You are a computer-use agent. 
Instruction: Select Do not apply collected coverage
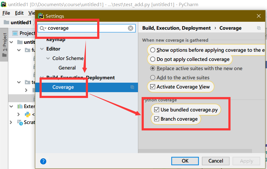tap(153, 59)
